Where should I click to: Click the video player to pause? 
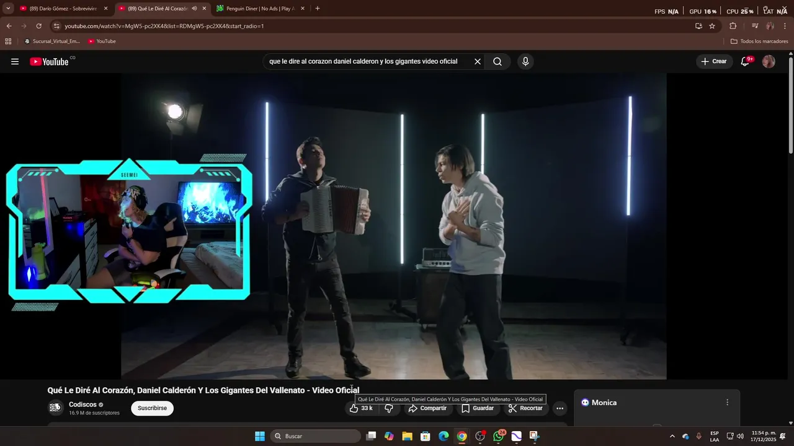click(394, 226)
